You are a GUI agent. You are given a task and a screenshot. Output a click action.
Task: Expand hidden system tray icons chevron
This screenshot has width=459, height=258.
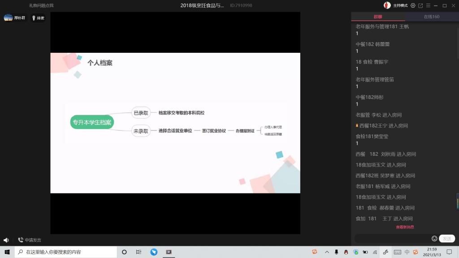pos(327,252)
